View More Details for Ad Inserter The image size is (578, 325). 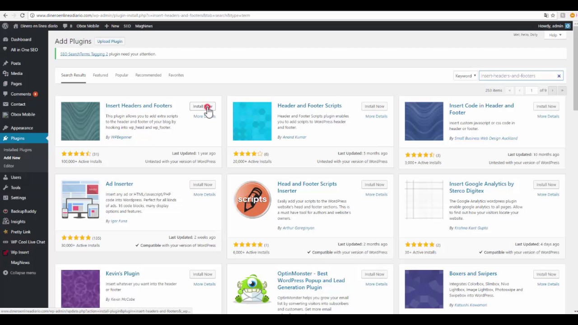(204, 195)
